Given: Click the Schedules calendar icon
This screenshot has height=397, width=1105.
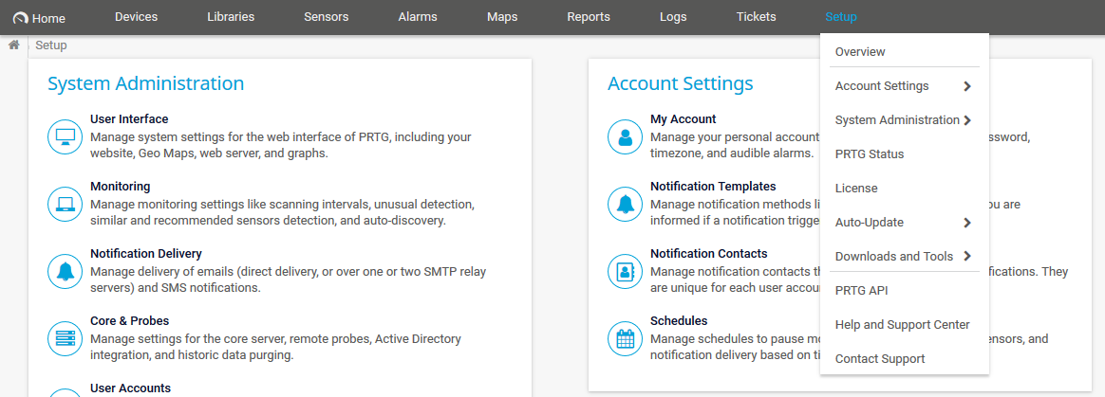Looking at the screenshot, I should point(626,338).
